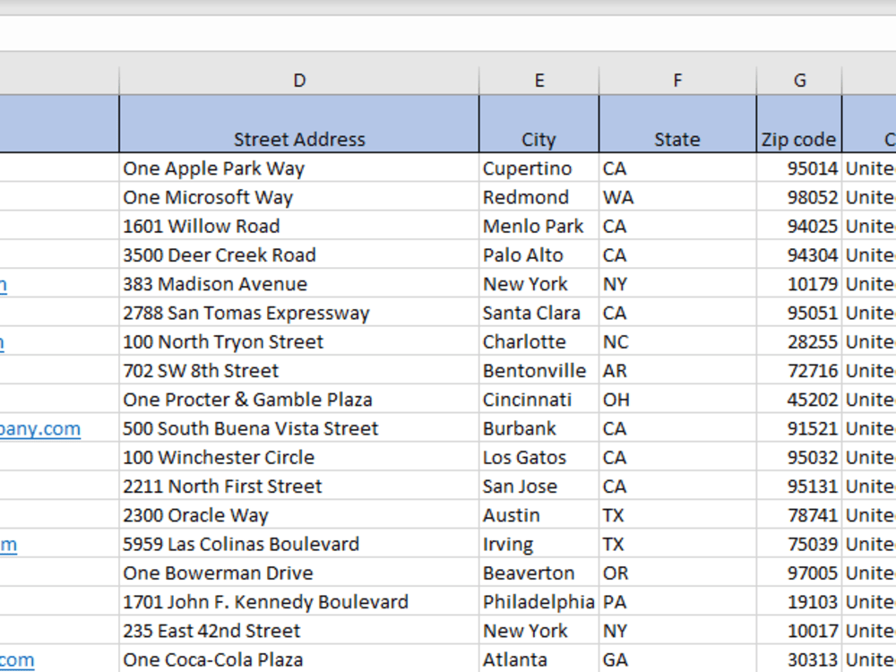
Task: Select zip code cell 95014
Action: coord(799,168)
